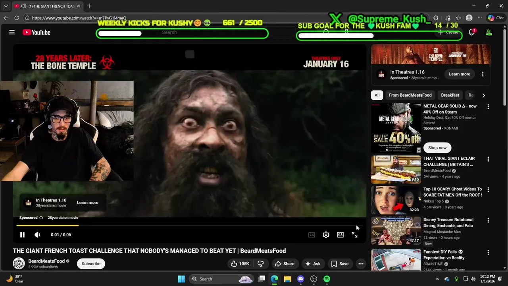Toggle closed captions on the video
The height and width of the screenshot is (286, 508).
[x=312, y=235]
